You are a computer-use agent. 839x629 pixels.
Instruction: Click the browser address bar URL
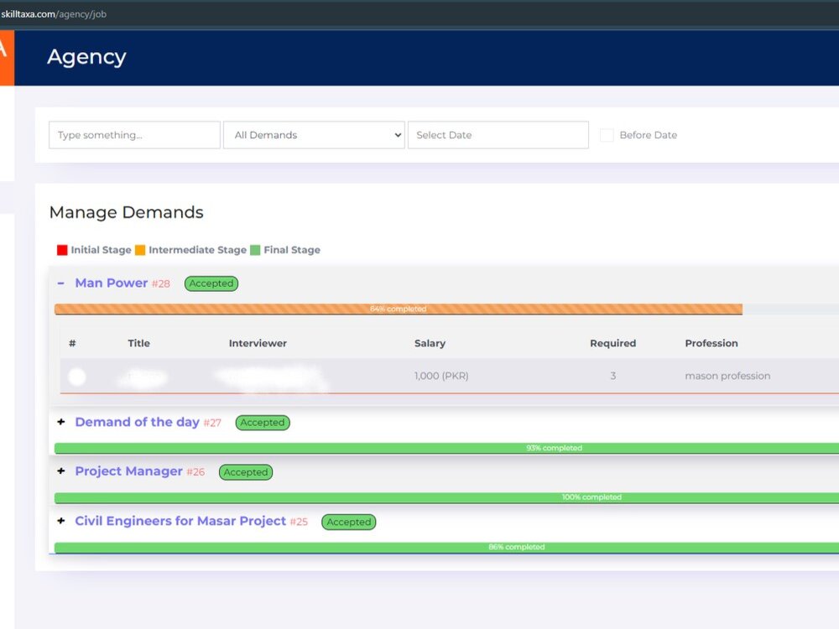[x=54, y=14]
